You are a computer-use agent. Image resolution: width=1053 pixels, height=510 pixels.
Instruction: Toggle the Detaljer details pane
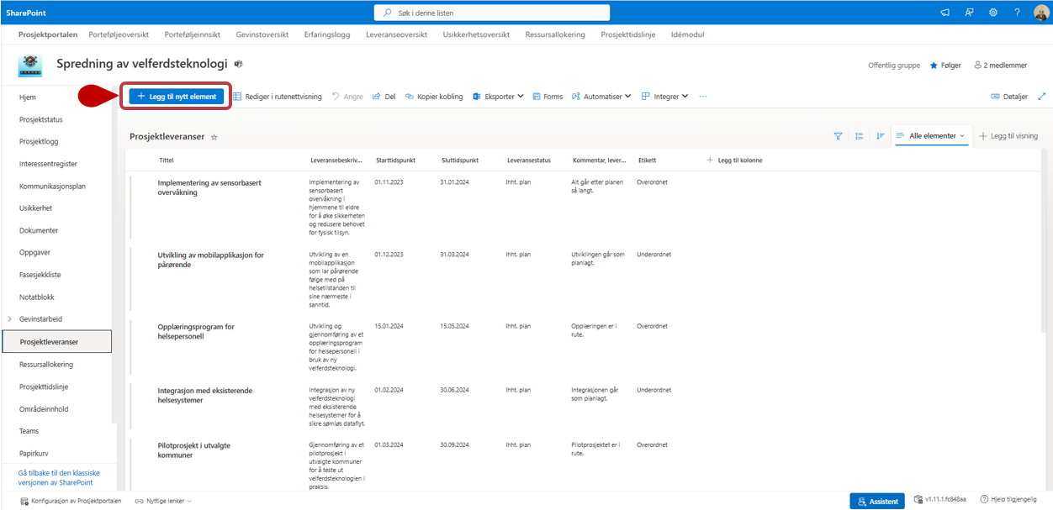(1009, 97)
